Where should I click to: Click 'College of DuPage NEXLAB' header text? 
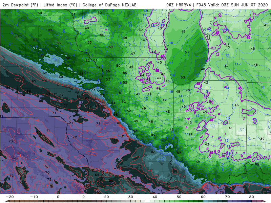[109, 5]
